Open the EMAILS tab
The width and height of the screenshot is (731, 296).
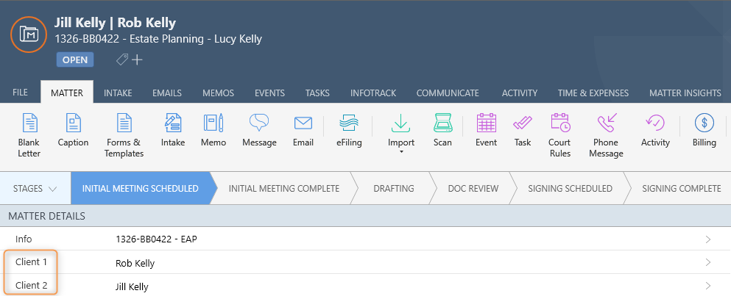click(x=167, y=93)
